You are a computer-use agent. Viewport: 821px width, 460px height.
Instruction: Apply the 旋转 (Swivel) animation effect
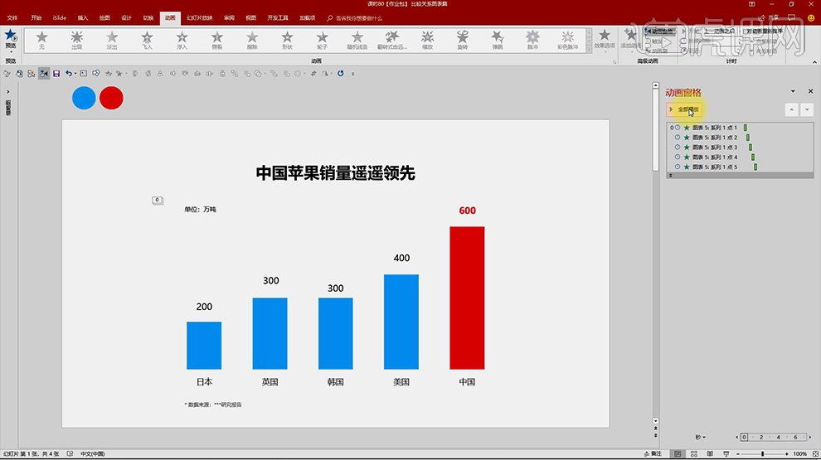[x=463, y=41]
